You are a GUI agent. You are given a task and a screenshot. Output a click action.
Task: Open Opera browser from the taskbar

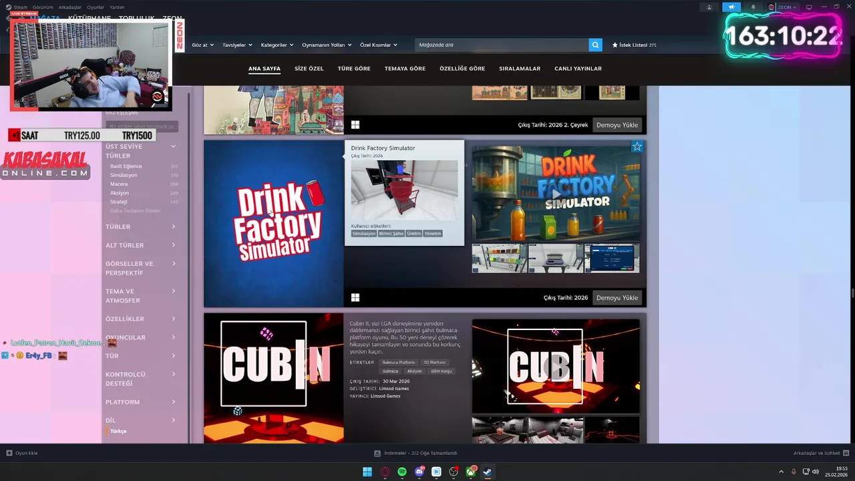(x=385, y=472)
